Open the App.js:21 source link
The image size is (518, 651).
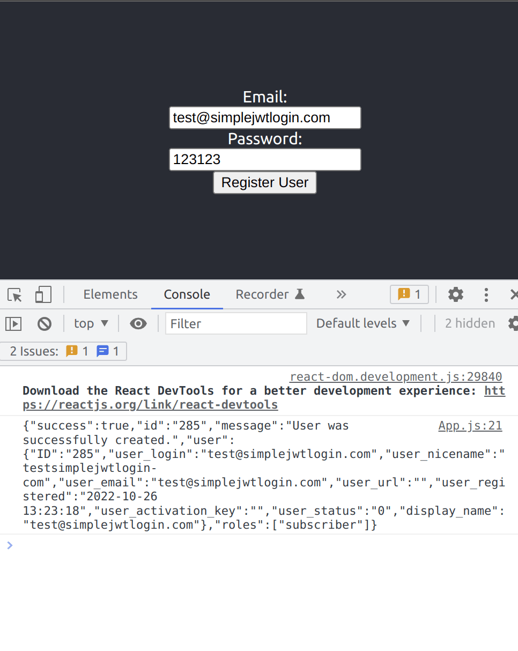[470, 426]
